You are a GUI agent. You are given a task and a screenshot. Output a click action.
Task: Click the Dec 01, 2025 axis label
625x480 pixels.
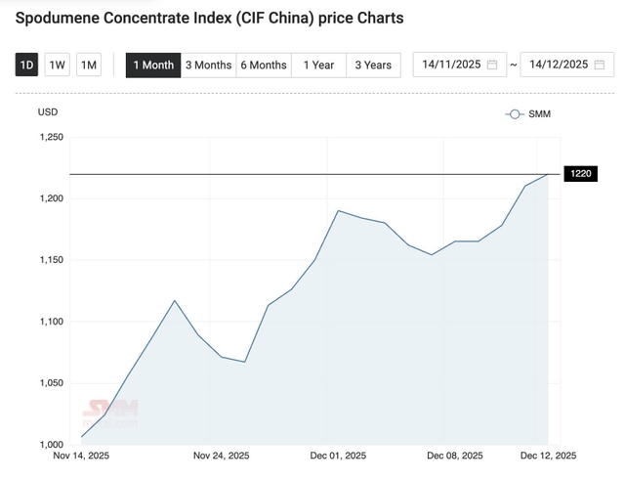338,456
